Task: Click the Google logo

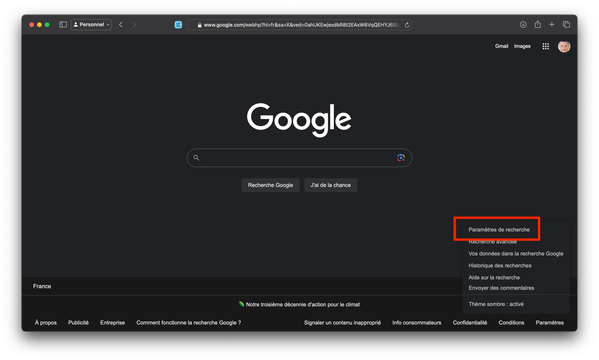Action: (x=299, y=119)
